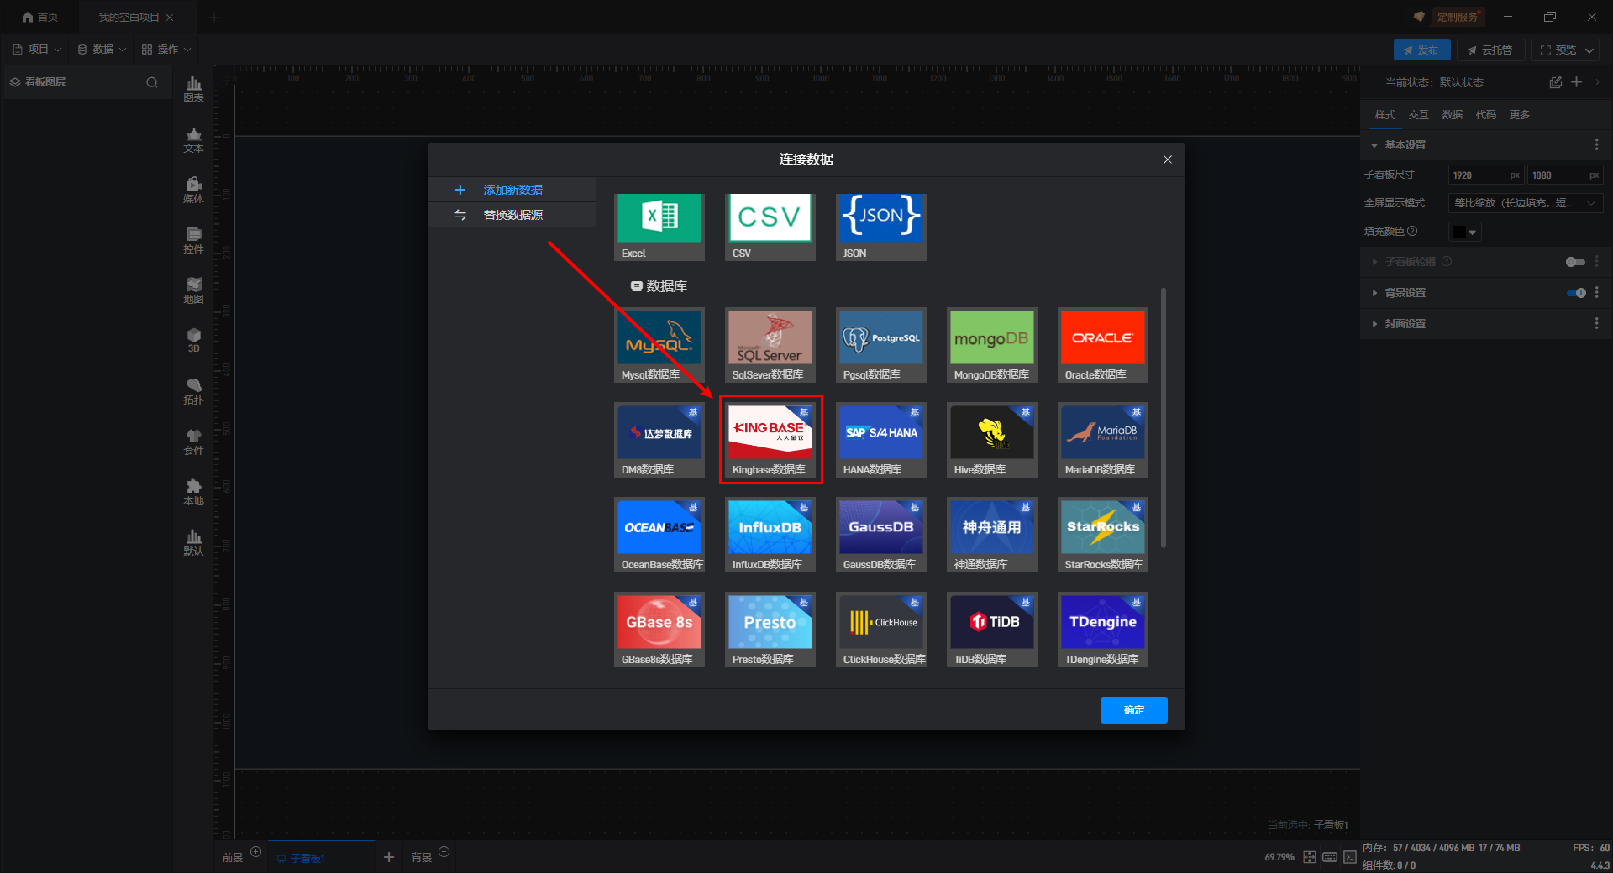Open the 数据 menu in the top bar

coord(102,50)
